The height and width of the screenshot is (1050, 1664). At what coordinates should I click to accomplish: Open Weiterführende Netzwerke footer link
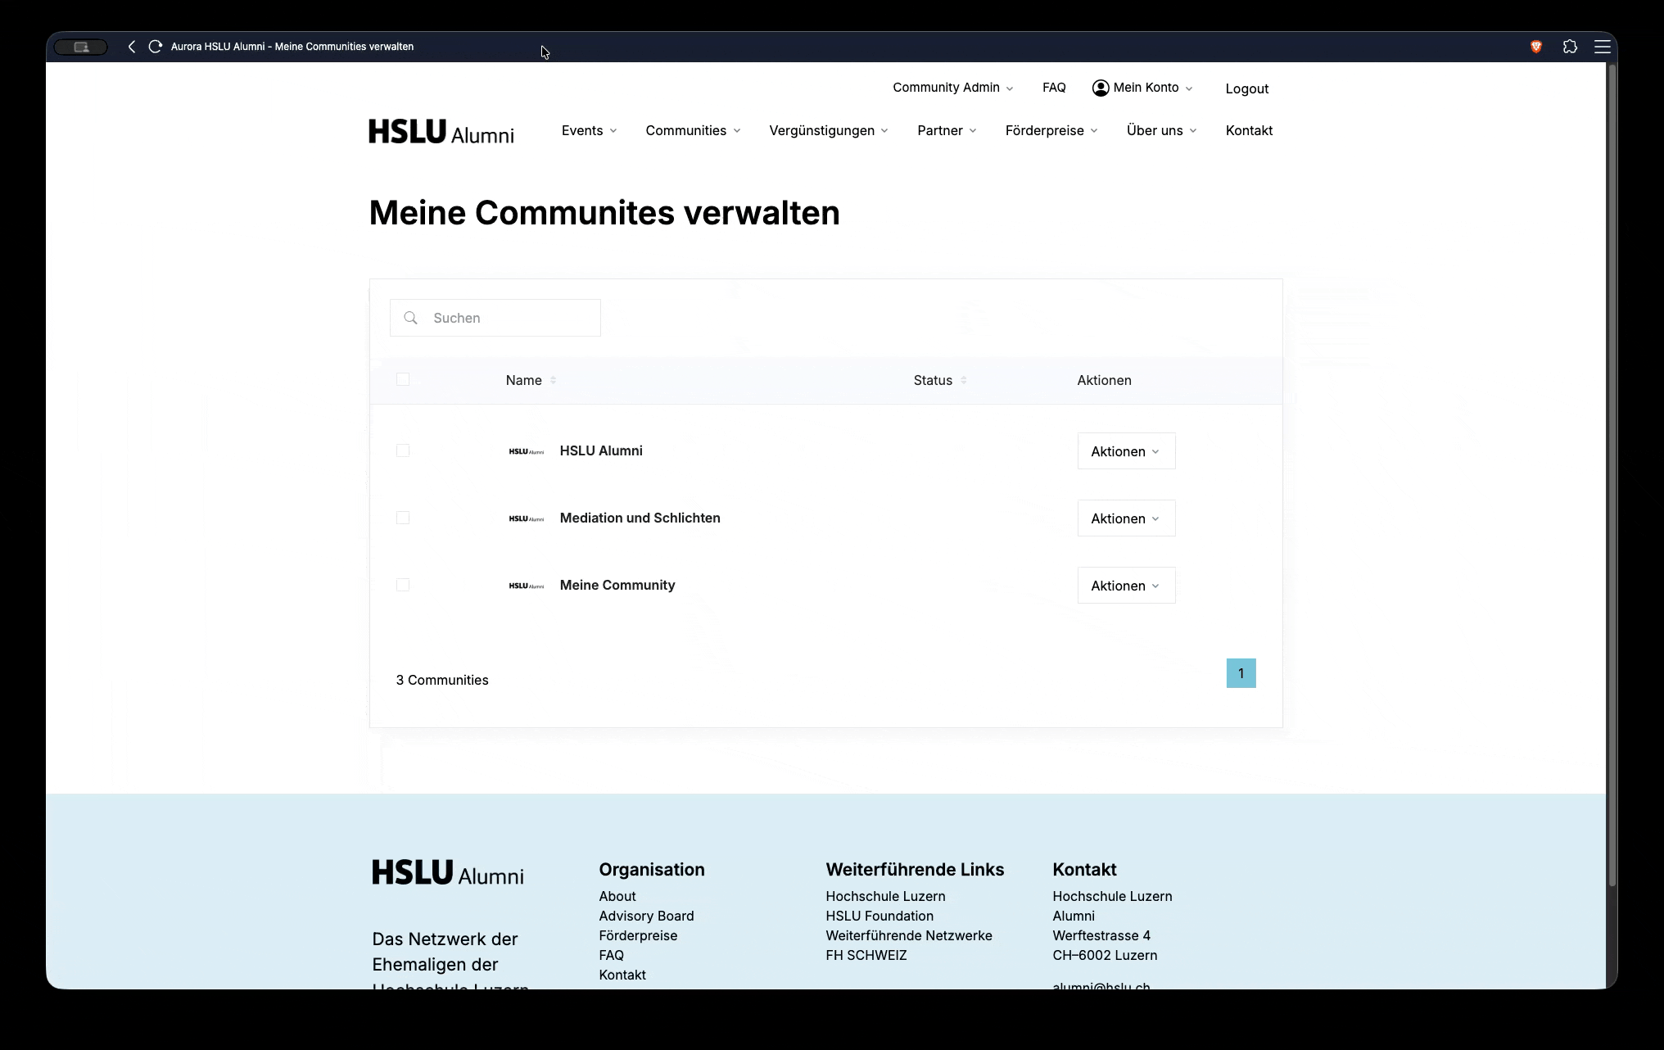[909, 935]
